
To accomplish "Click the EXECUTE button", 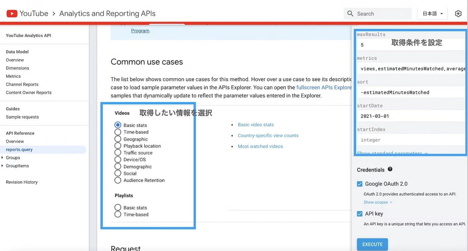I will (372, 244).
